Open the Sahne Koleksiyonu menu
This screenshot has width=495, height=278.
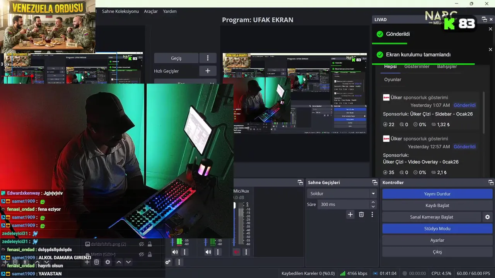[x=120, y=11]
